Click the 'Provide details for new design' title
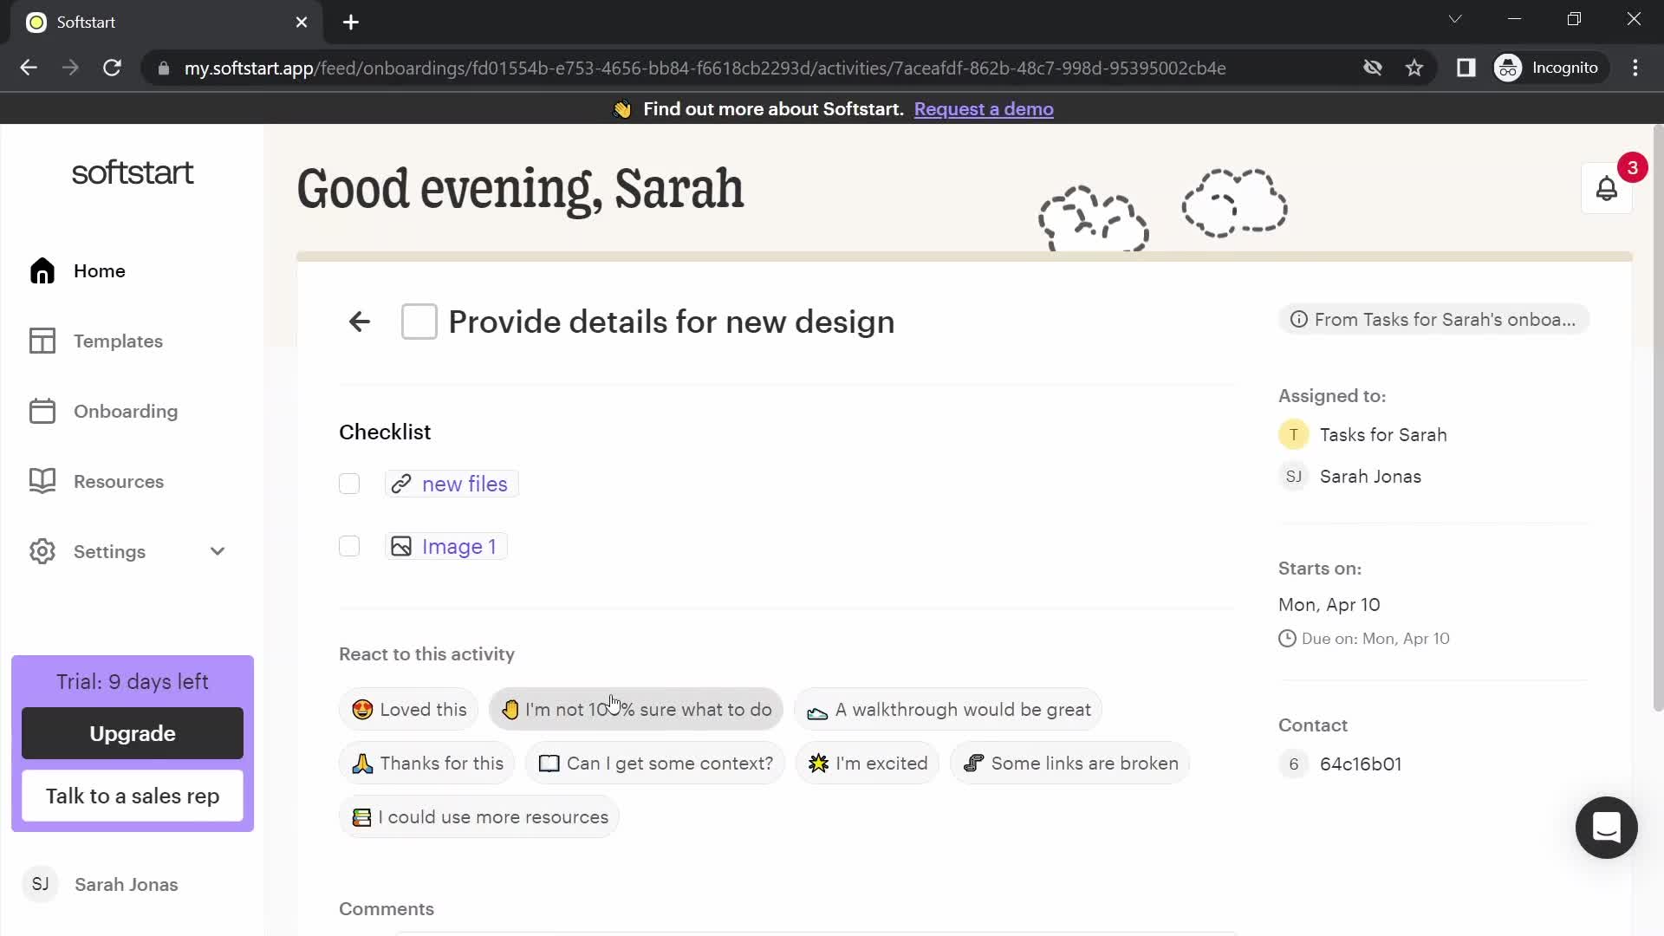This screenshot has width=1664, height=936. pos(672,322)
